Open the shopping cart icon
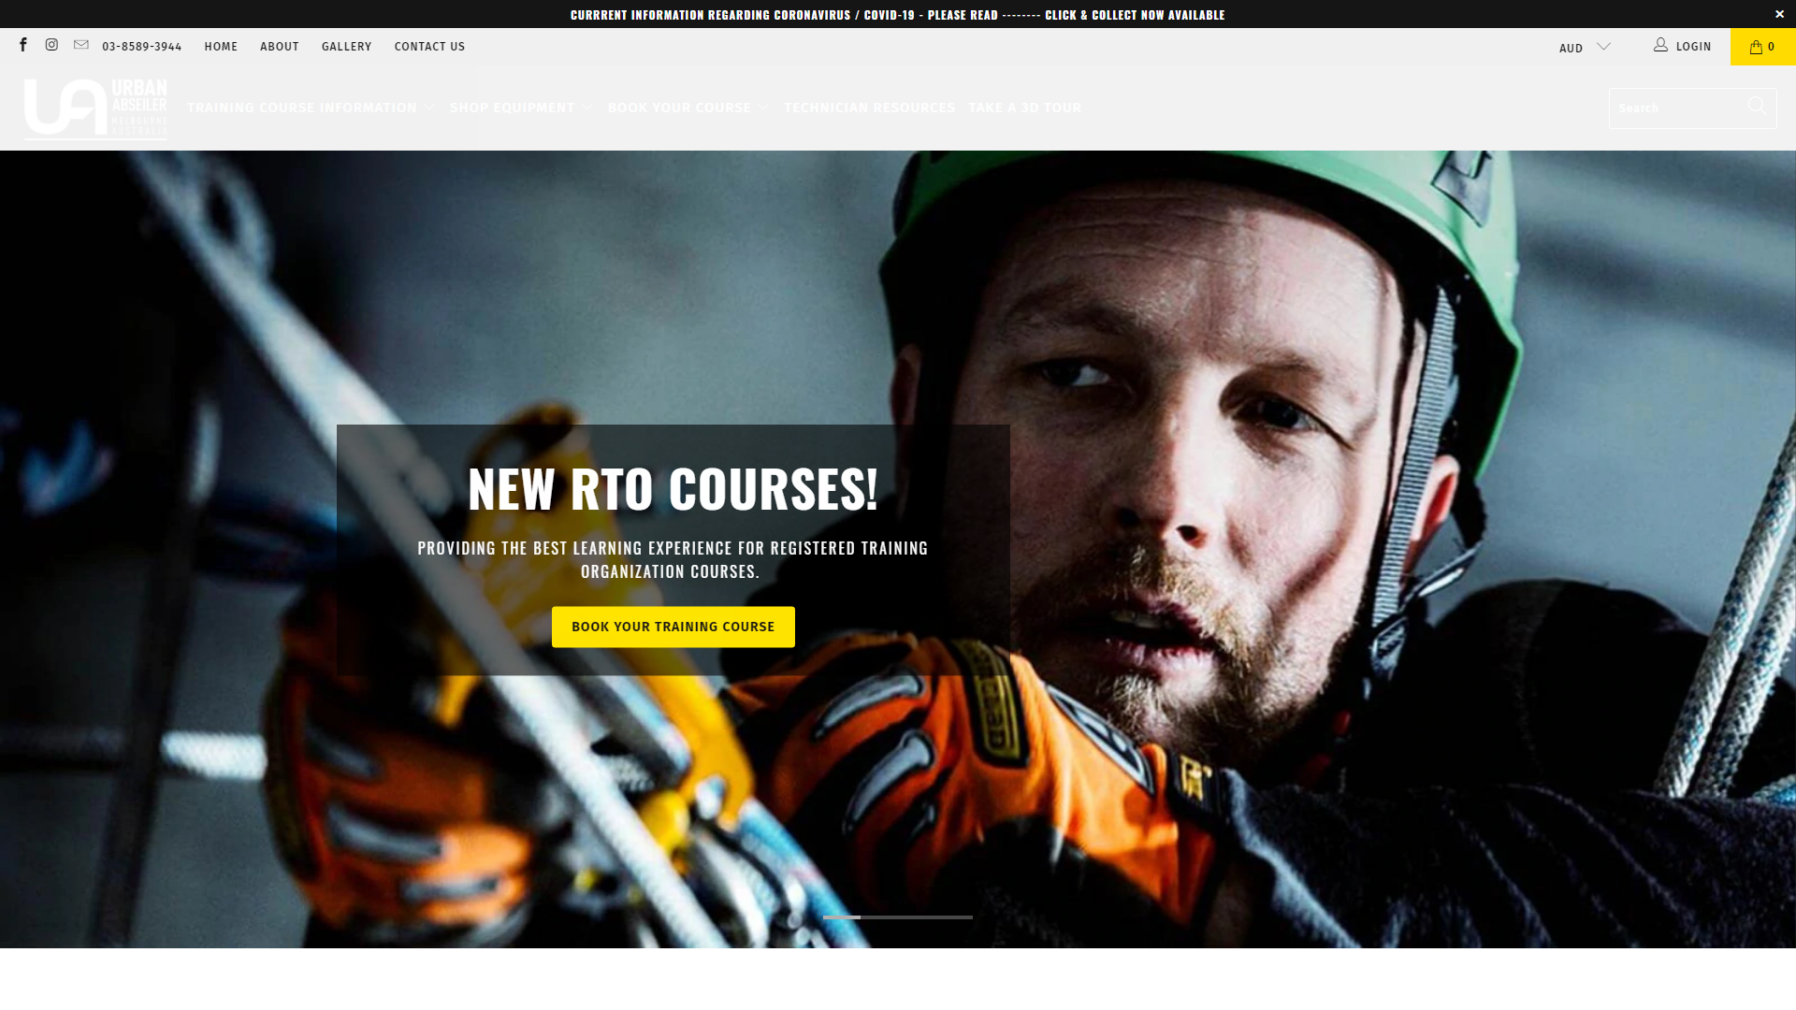 1762,46
